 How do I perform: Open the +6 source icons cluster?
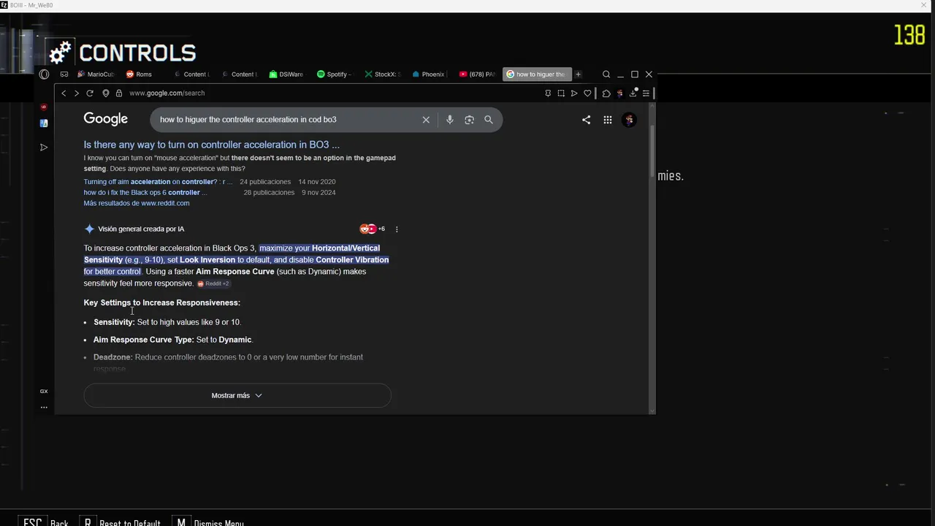(373, 229)
